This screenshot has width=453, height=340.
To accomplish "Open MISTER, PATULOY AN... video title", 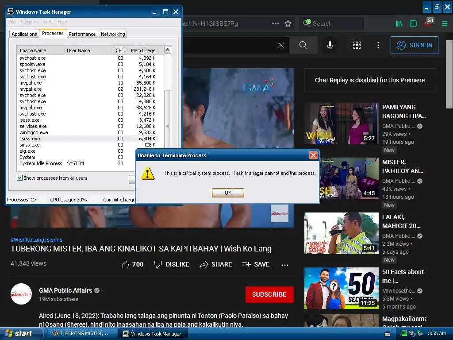I will (403, 166).
